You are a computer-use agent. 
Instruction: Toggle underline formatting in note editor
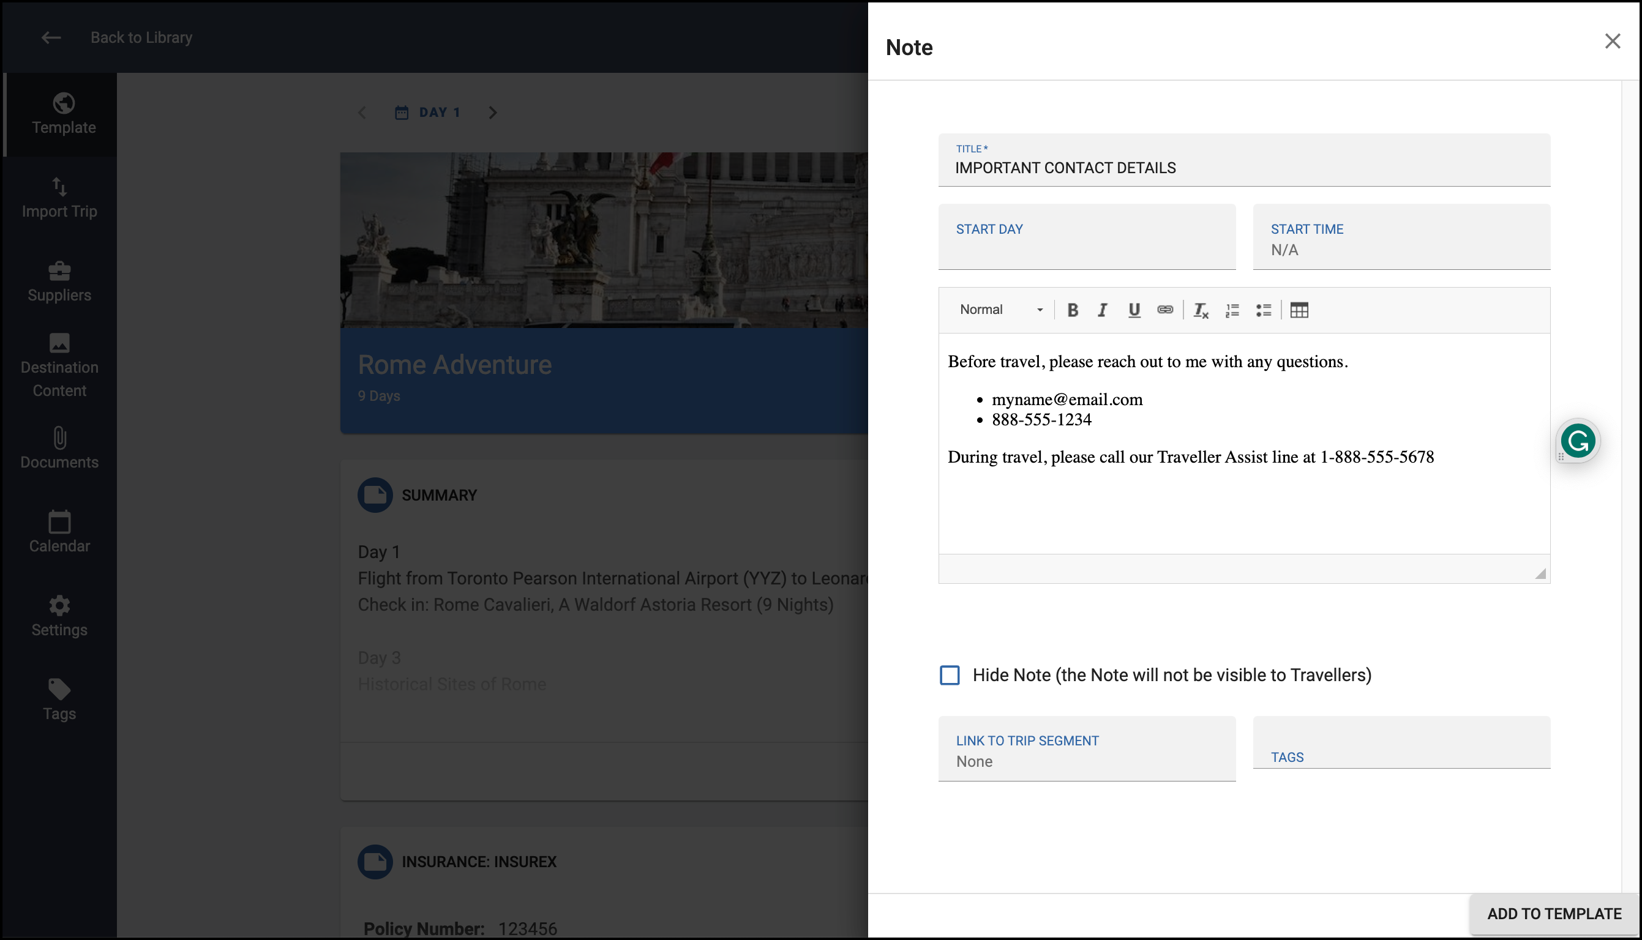coord(1134,310)
